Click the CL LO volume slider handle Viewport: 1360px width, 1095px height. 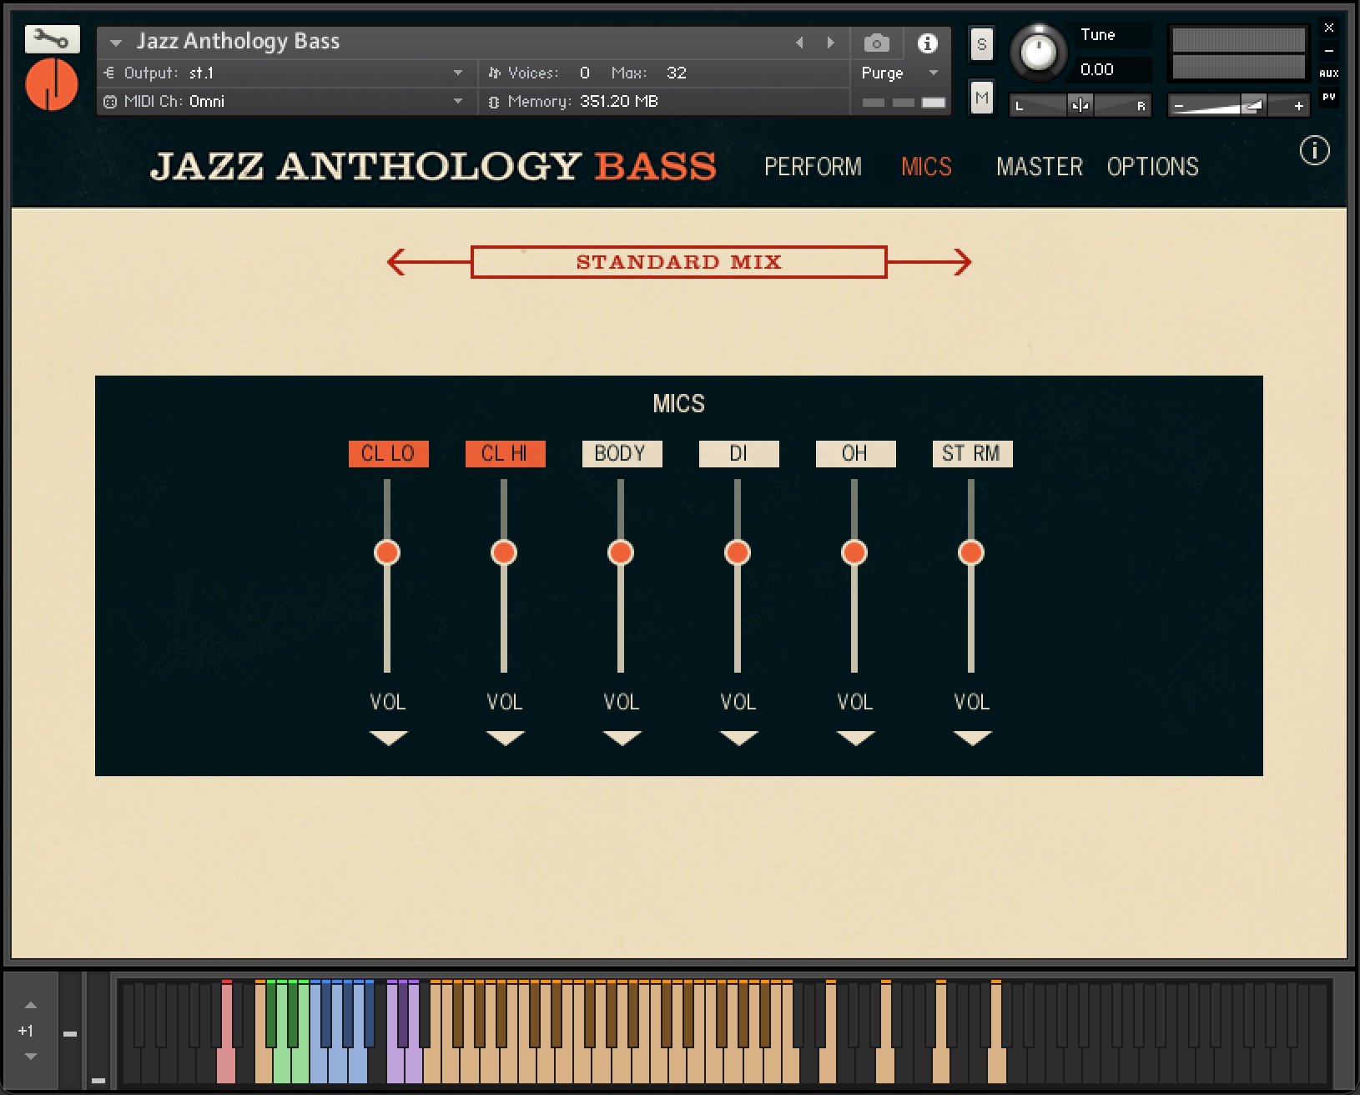(387, 553)
